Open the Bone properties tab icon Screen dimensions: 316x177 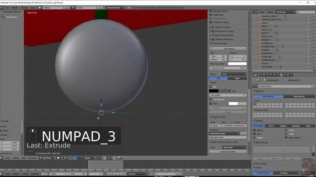coord(284,75)
